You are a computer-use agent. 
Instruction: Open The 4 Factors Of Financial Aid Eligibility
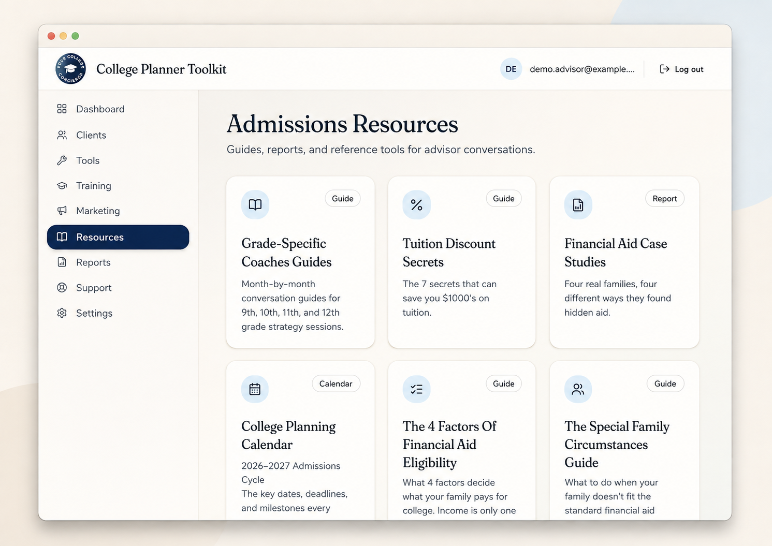point(449,444)
